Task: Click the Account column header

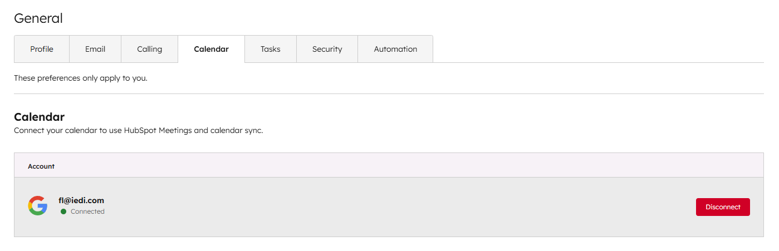Action: [x=41, y=166]
